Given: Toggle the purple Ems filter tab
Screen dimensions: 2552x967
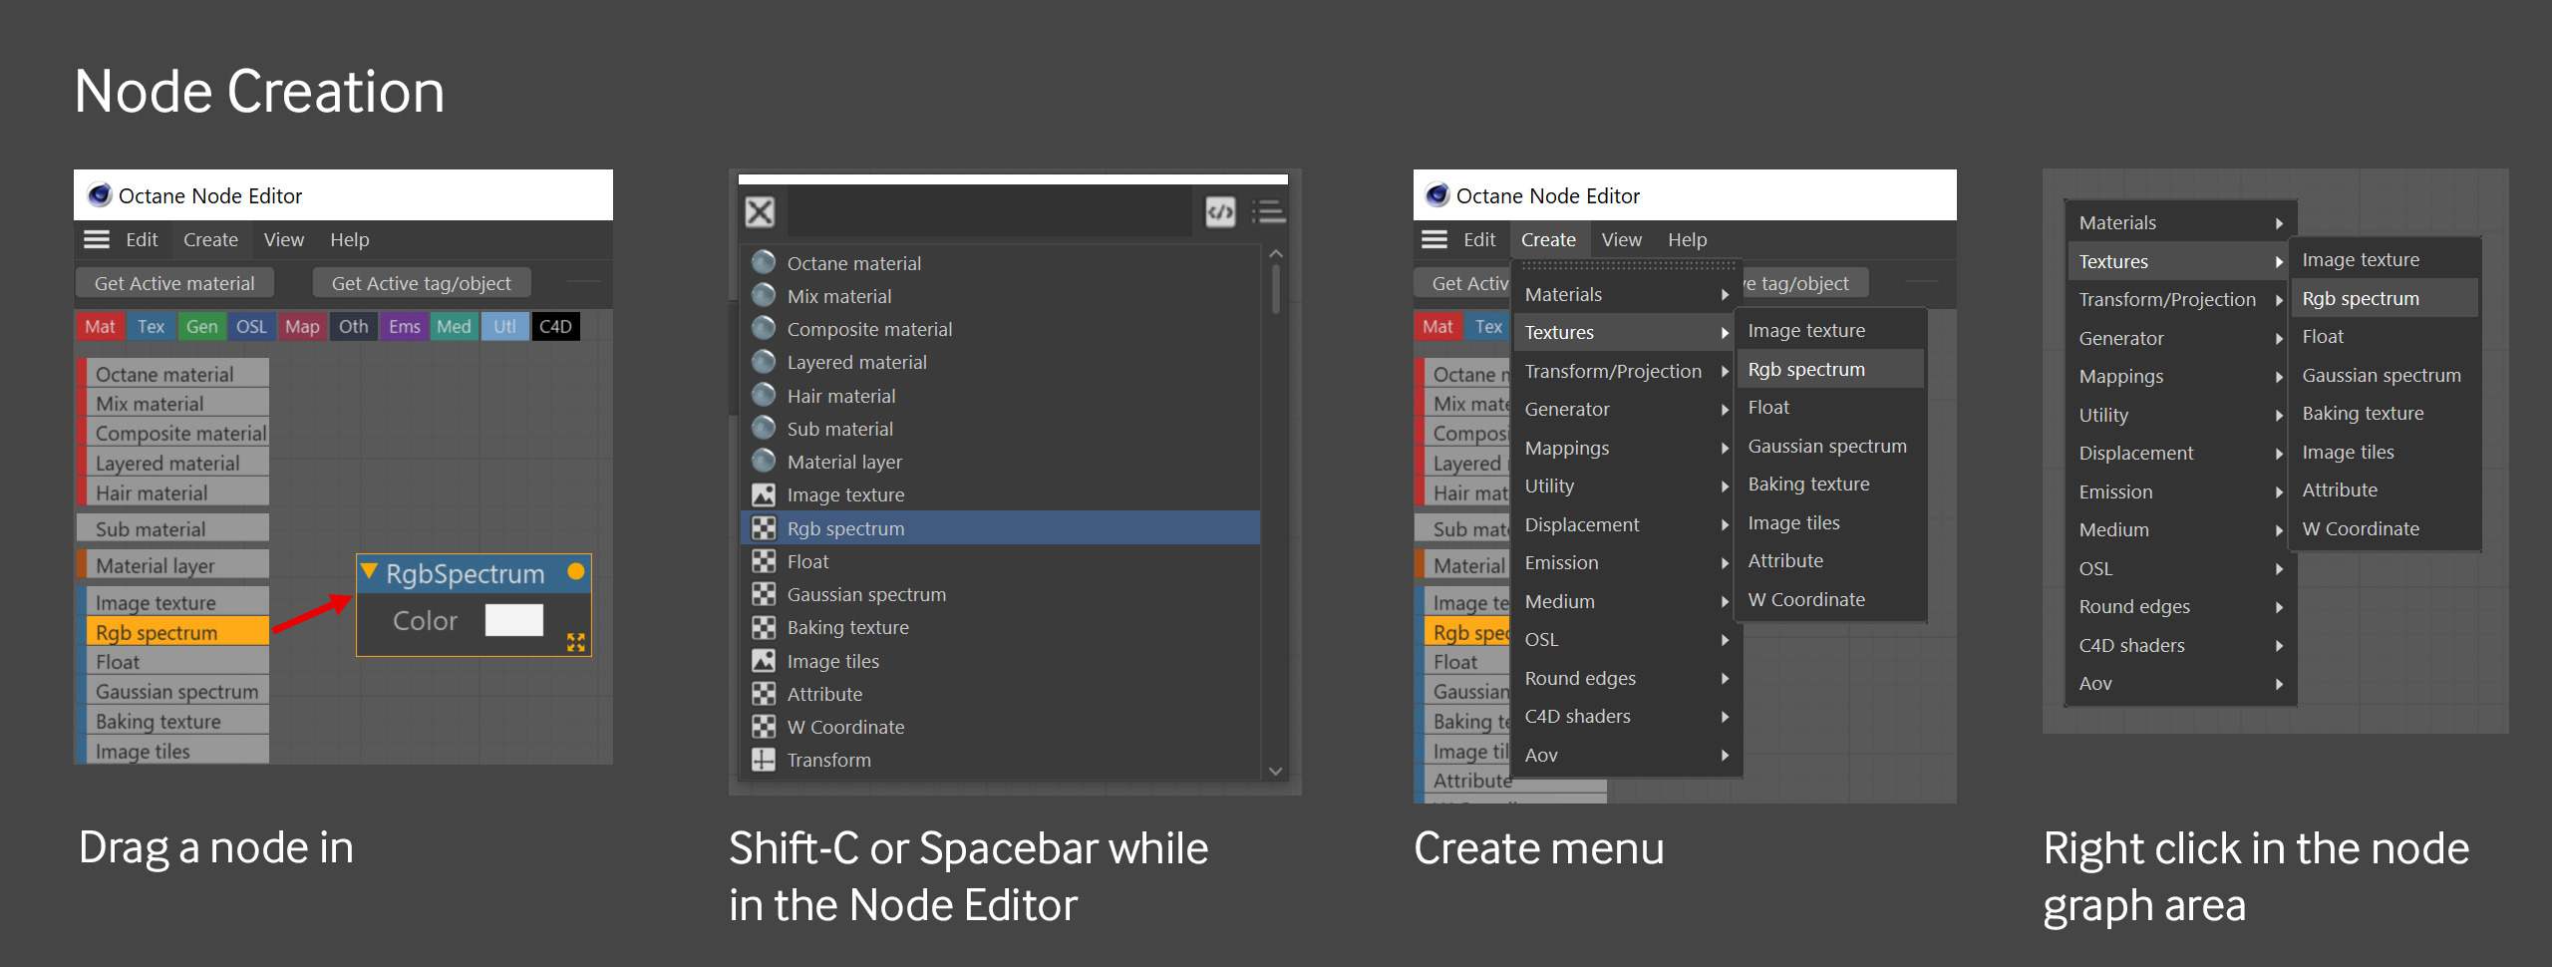Looking at the screenshot, I should tap(404, 326).
